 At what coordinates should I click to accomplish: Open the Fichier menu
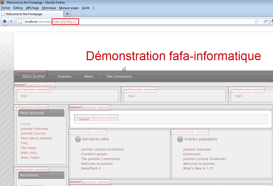coord(6,8)
